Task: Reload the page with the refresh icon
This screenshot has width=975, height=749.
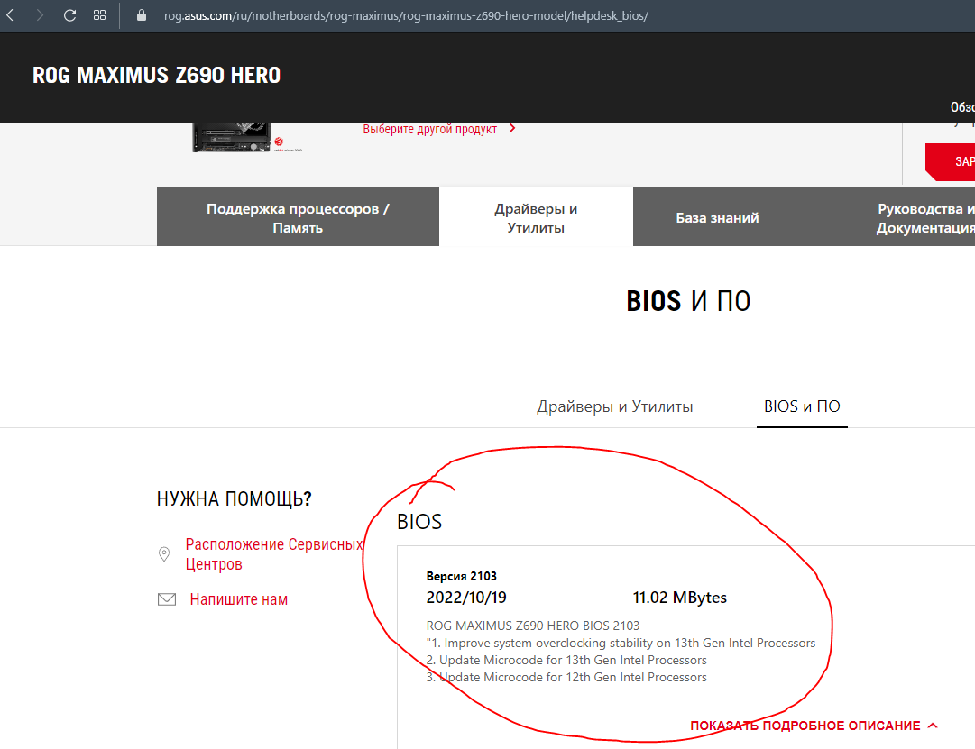Action: [x=69, y=15]
